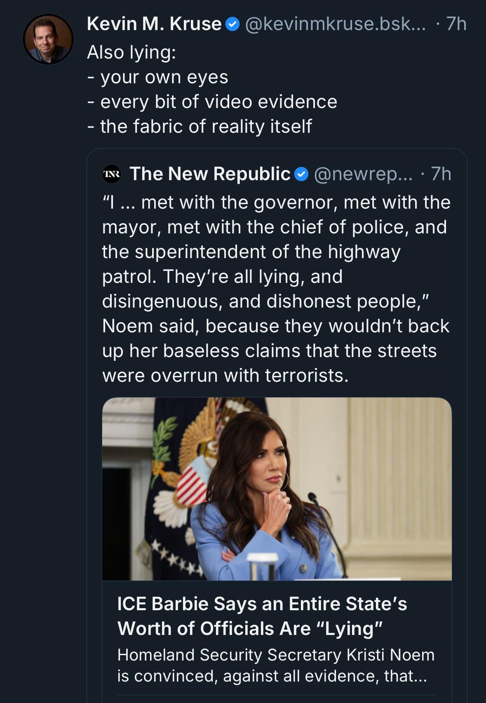Select the "every bit of video evidence" line
Viewport: 486px width, 703px height.
pos(218,102)
